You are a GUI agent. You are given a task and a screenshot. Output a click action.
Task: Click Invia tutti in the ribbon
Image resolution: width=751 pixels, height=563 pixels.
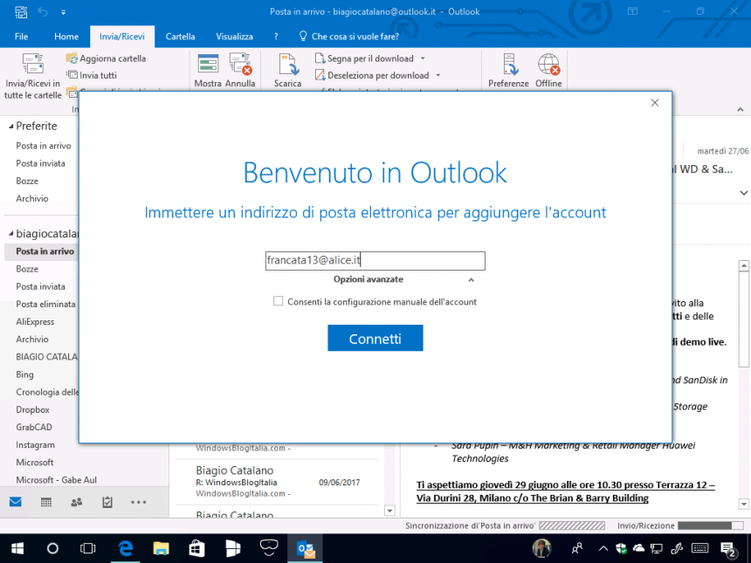pyautogui.click(x=92, y=75)
